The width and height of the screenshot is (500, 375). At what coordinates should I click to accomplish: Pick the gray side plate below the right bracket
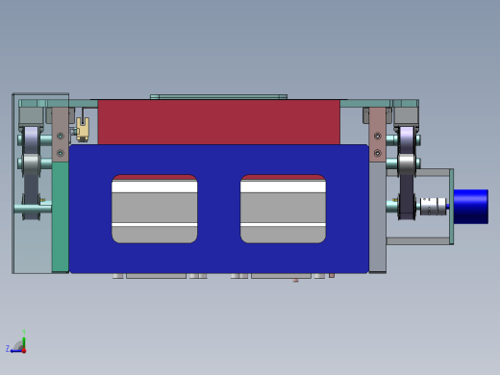pos(378,217)
